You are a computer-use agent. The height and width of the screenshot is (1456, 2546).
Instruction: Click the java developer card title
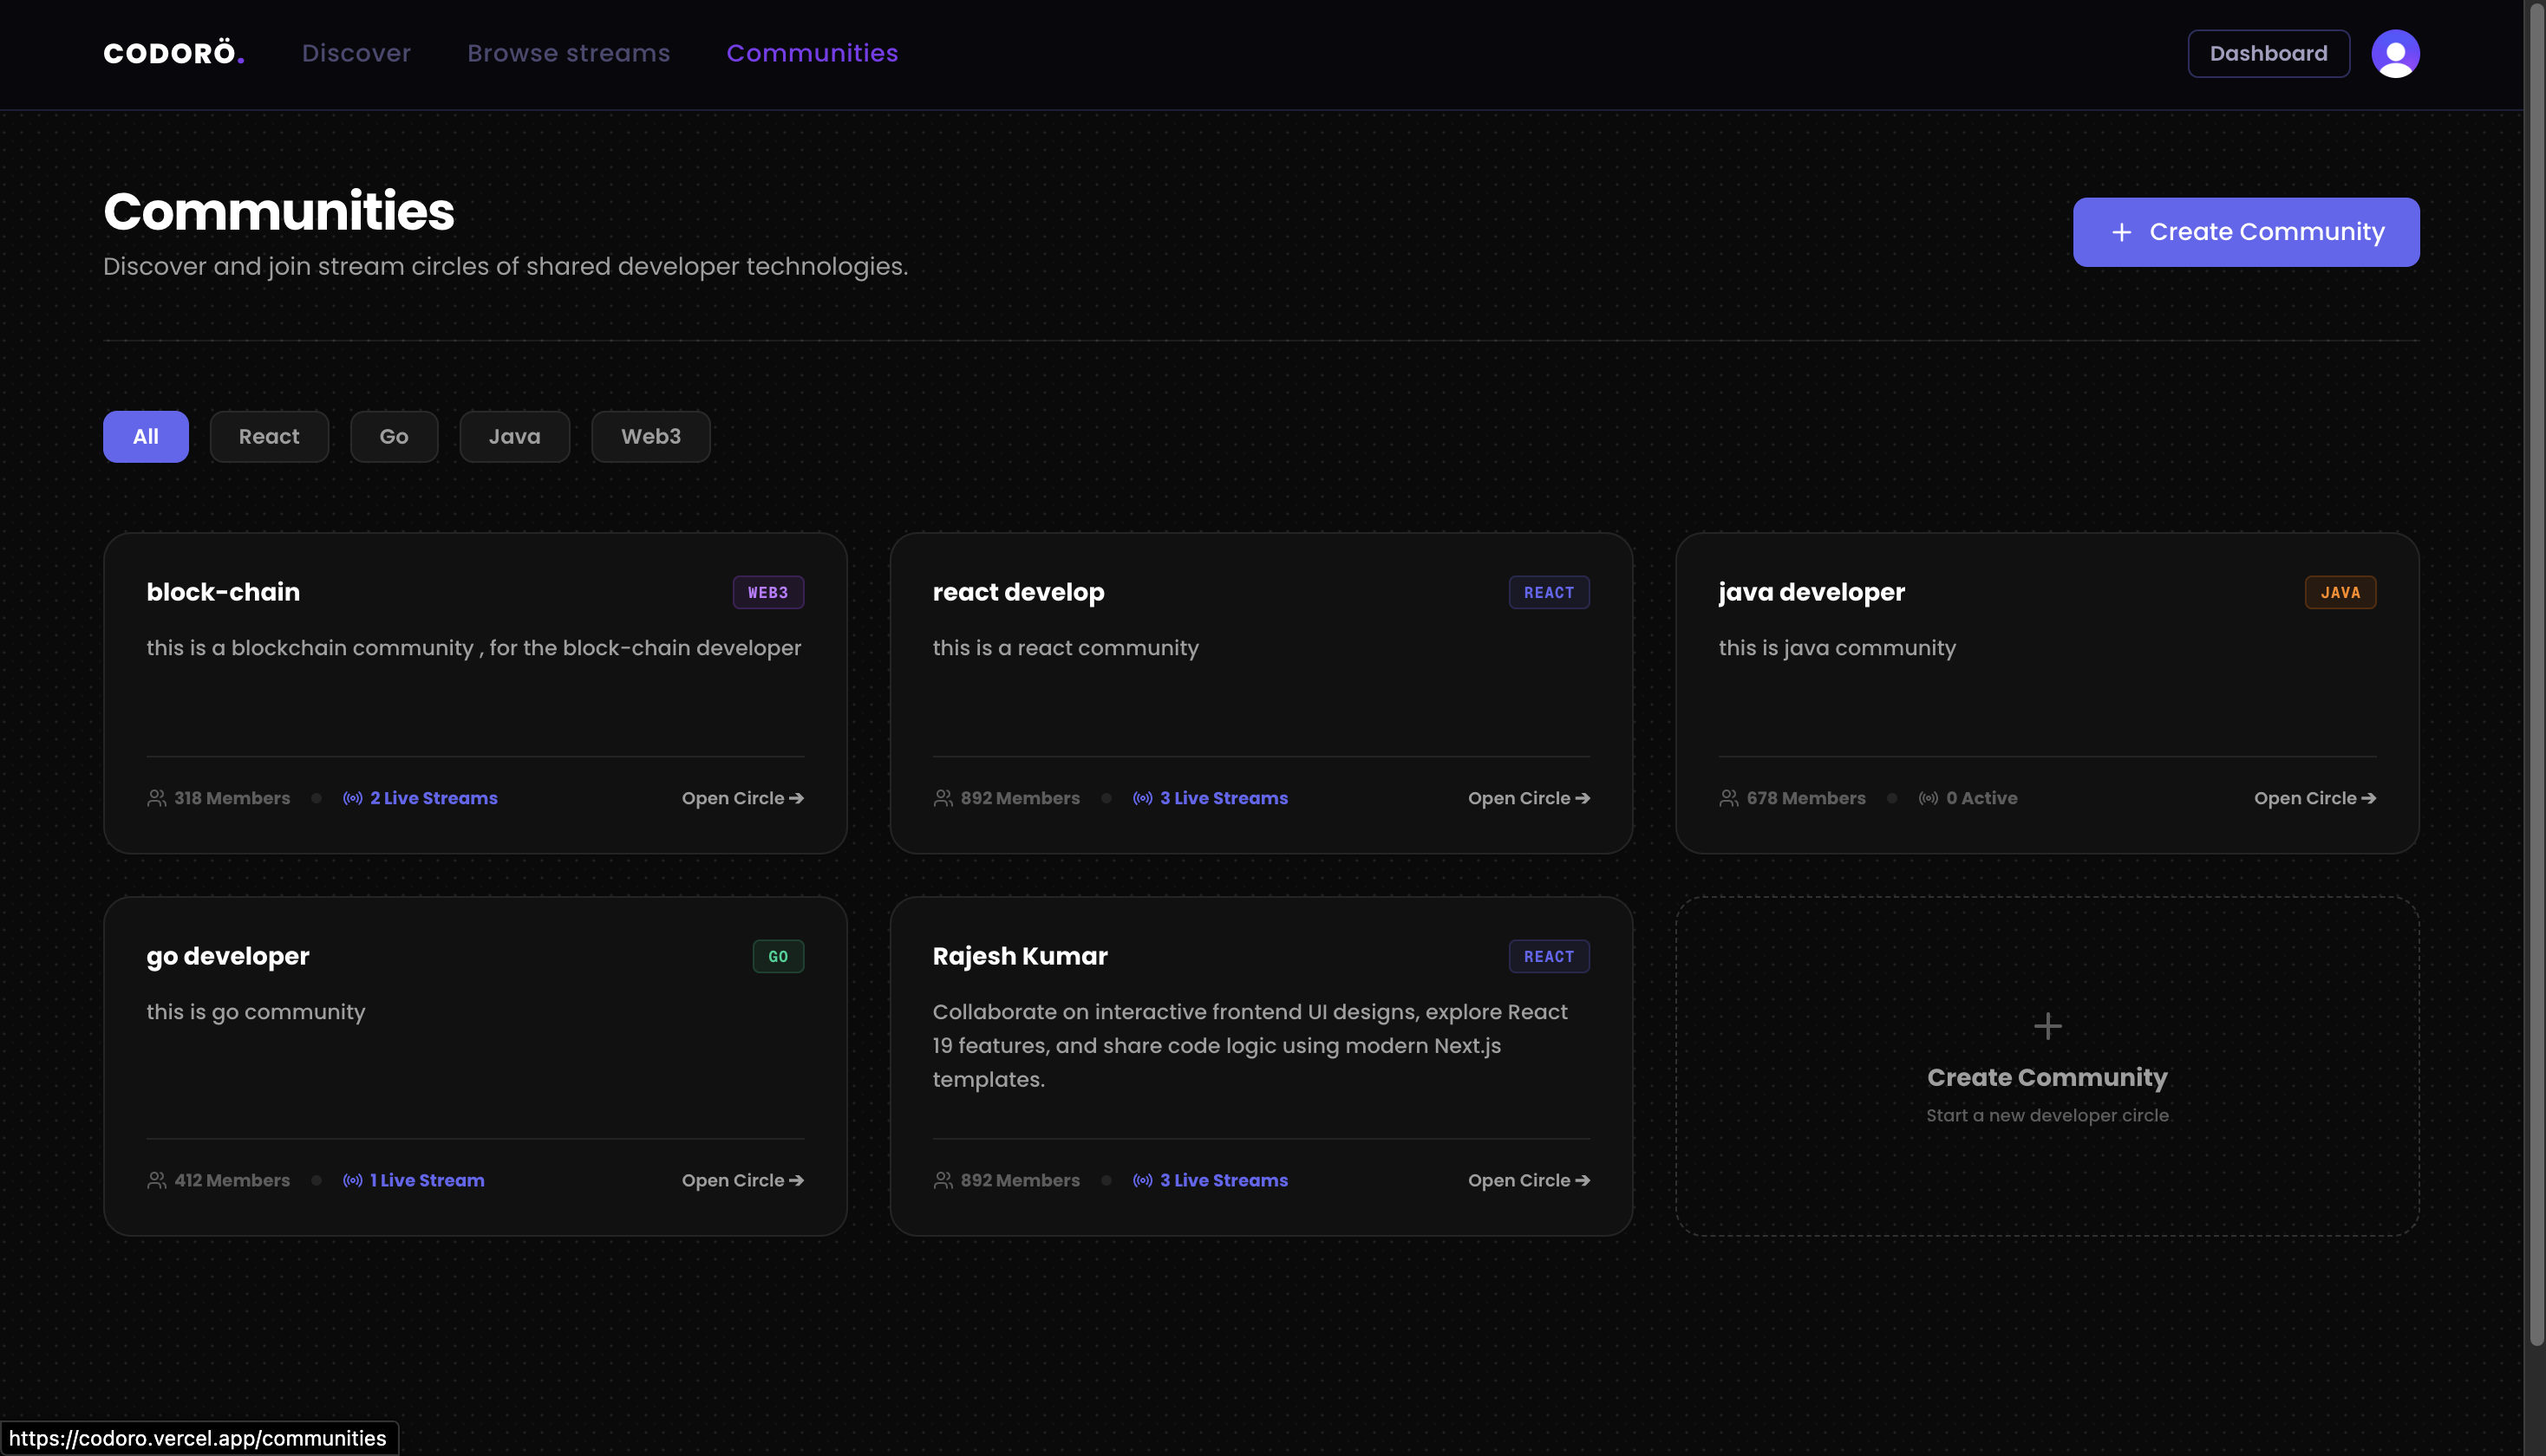(x=1812, y=592)
